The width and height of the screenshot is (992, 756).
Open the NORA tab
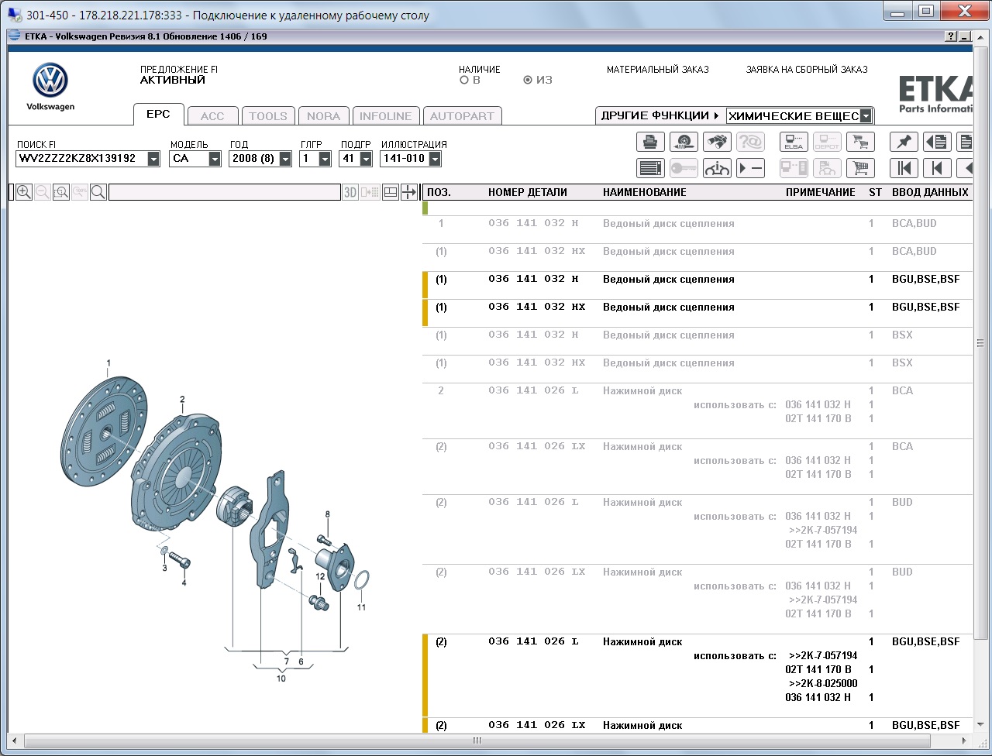324,116
